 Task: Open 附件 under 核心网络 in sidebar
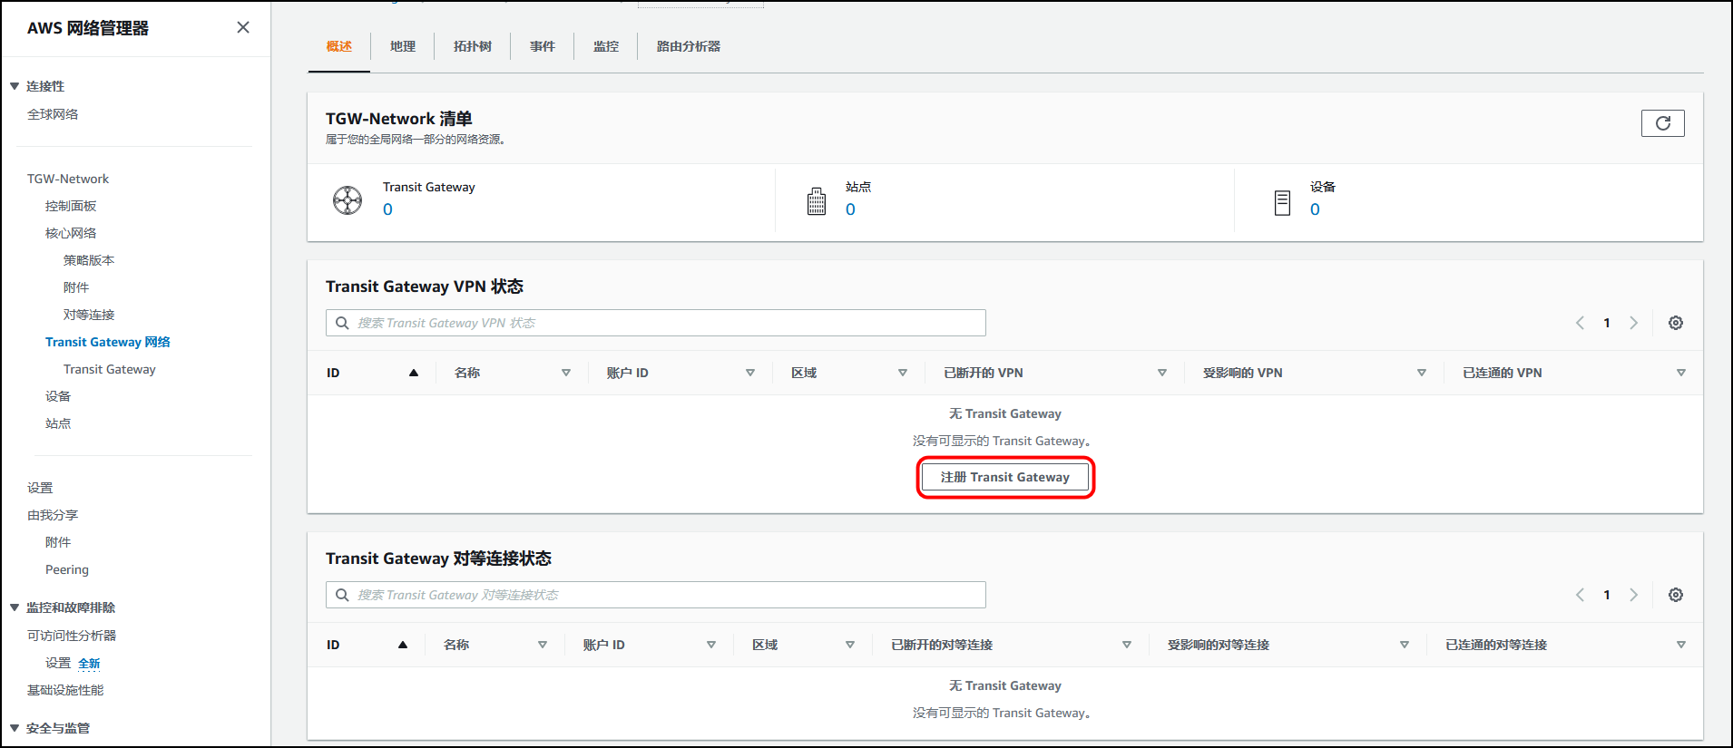[76, 287]
